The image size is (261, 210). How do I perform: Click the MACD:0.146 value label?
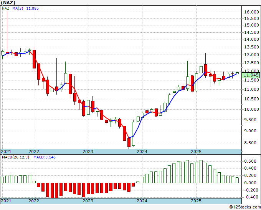point(45,157)
